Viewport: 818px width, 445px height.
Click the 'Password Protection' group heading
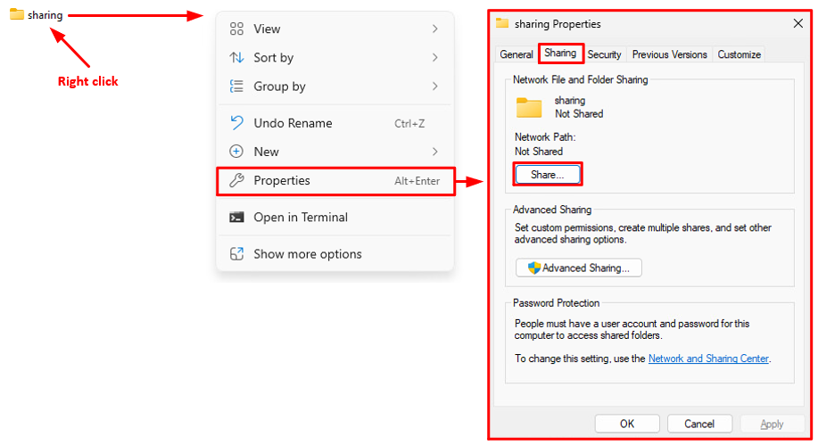coord(556,303)
